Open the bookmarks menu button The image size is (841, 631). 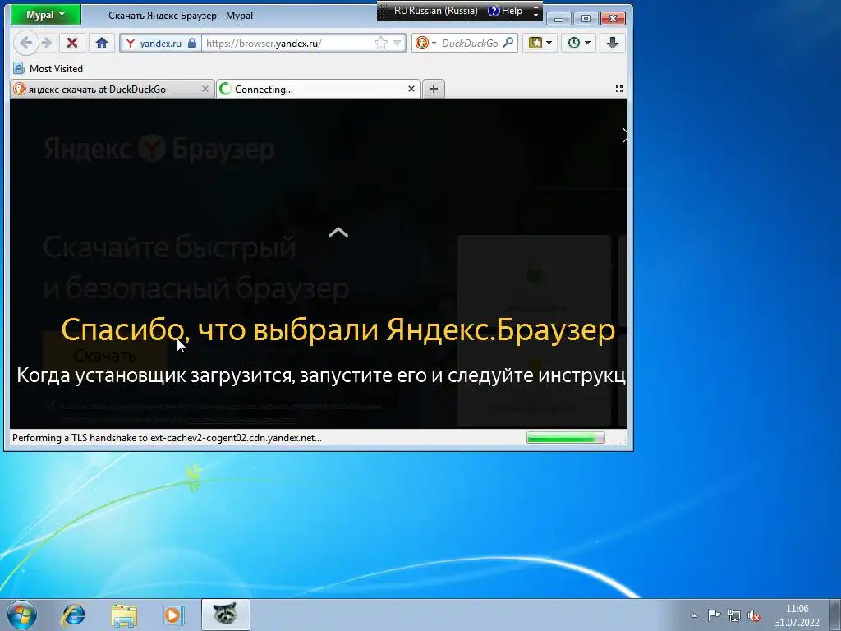[540, 43]
